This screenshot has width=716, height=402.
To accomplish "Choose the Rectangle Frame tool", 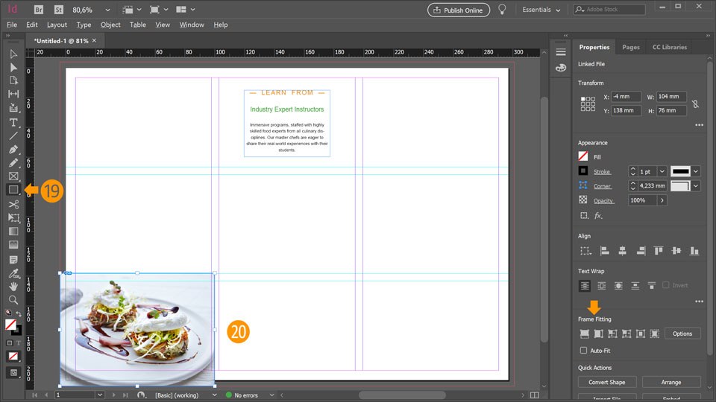I will coord(13,176).
